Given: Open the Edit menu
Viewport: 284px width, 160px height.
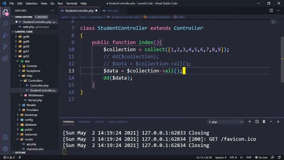Looking at the screenshot, I should [x=20, y=3].
